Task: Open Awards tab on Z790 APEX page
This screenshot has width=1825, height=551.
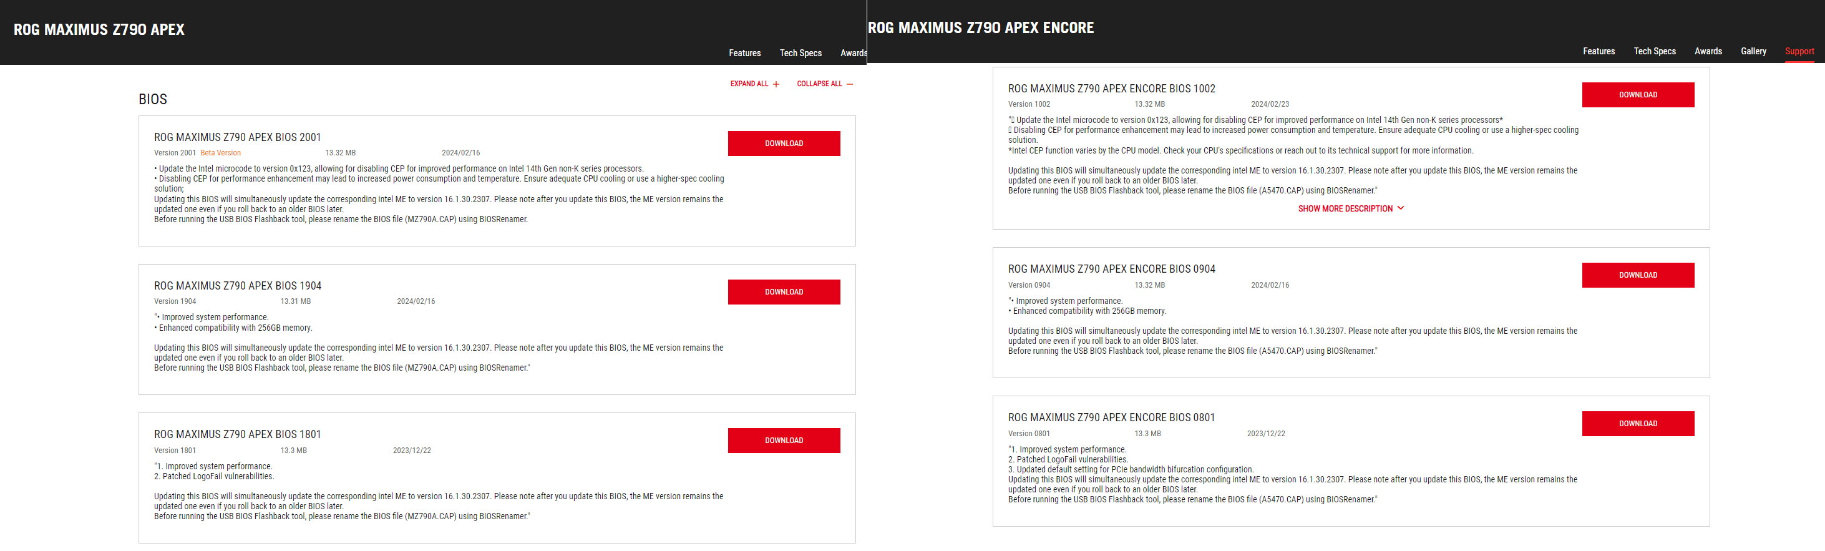Action: pyautogui.click(x=854, y=53)
